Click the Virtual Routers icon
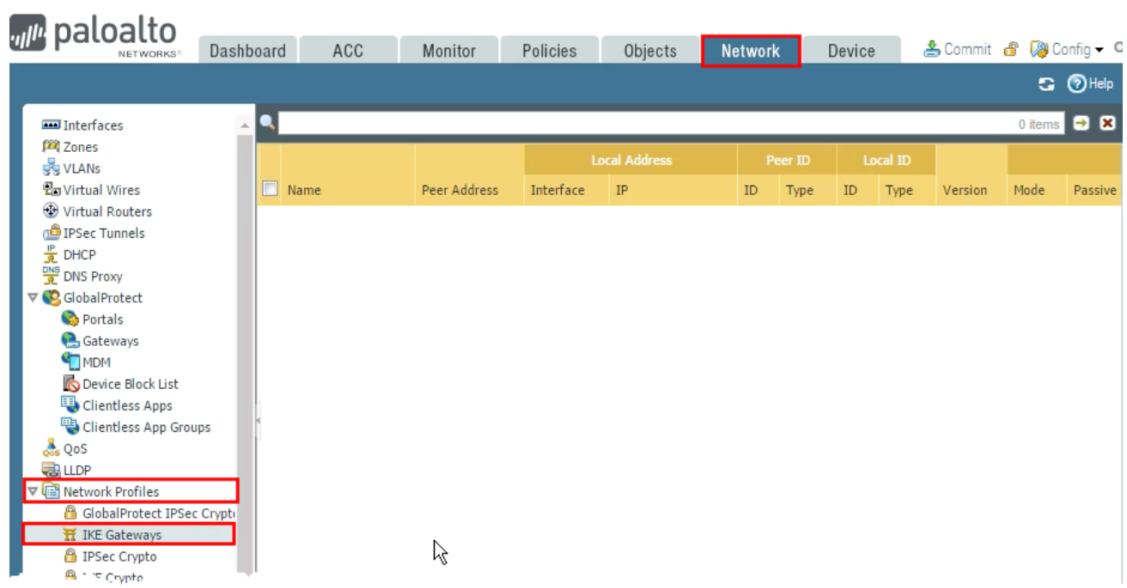The width and height of the screenshot is (1127, 588). pyautogui.click(x=51, y=211)
